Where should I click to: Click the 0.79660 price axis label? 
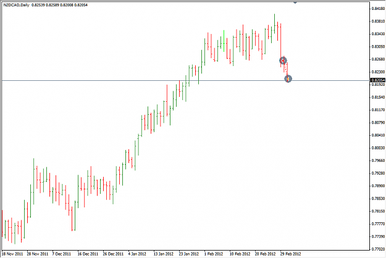pyautogui.click(x=378, y=160)
